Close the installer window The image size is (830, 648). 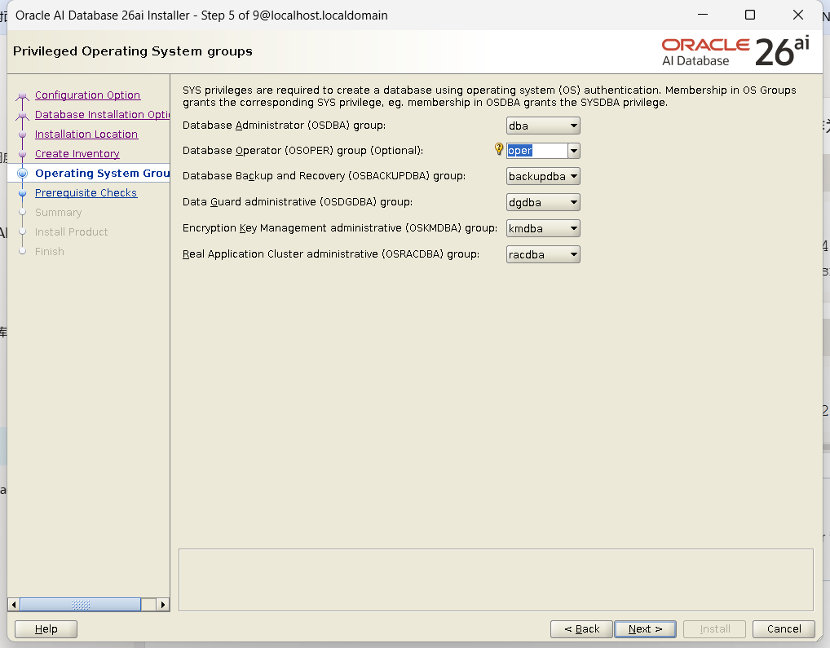(x=798, y=15)
